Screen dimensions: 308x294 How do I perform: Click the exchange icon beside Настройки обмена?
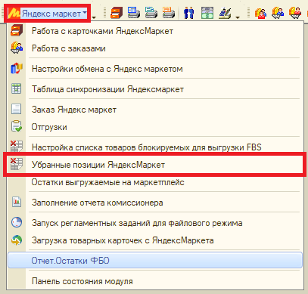(x=17, y=68)
